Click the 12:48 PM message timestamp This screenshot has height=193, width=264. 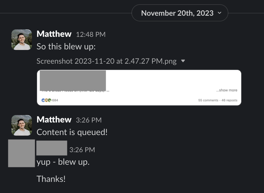[x=91, y=35]
